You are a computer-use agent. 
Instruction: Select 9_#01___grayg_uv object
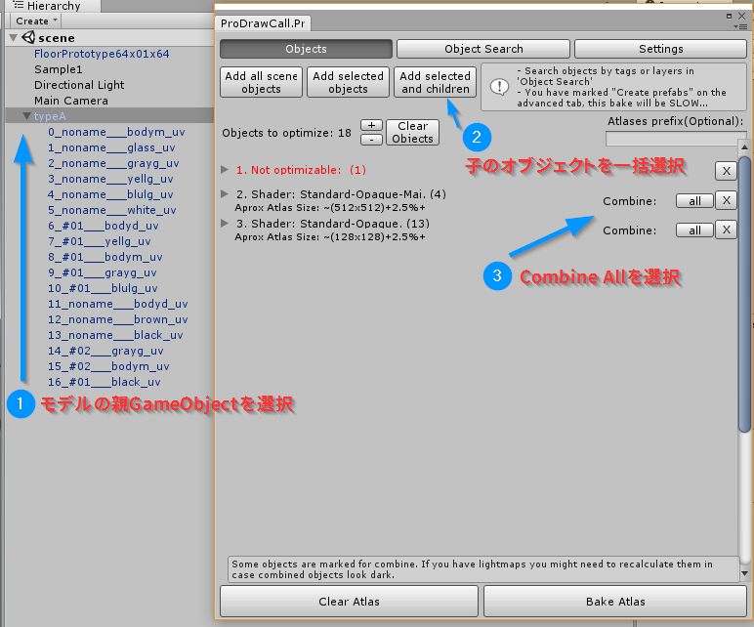pyautogui.click(x=102, y=272)
